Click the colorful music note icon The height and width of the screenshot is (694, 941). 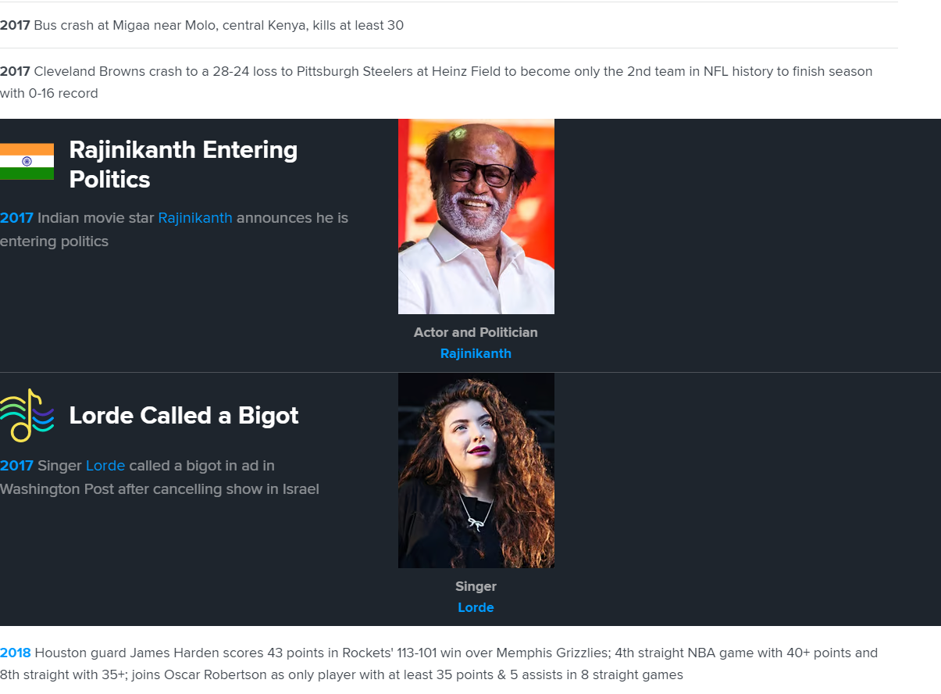click(27, 415)
